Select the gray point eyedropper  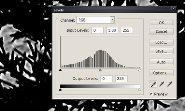click(x=162, y=84)
